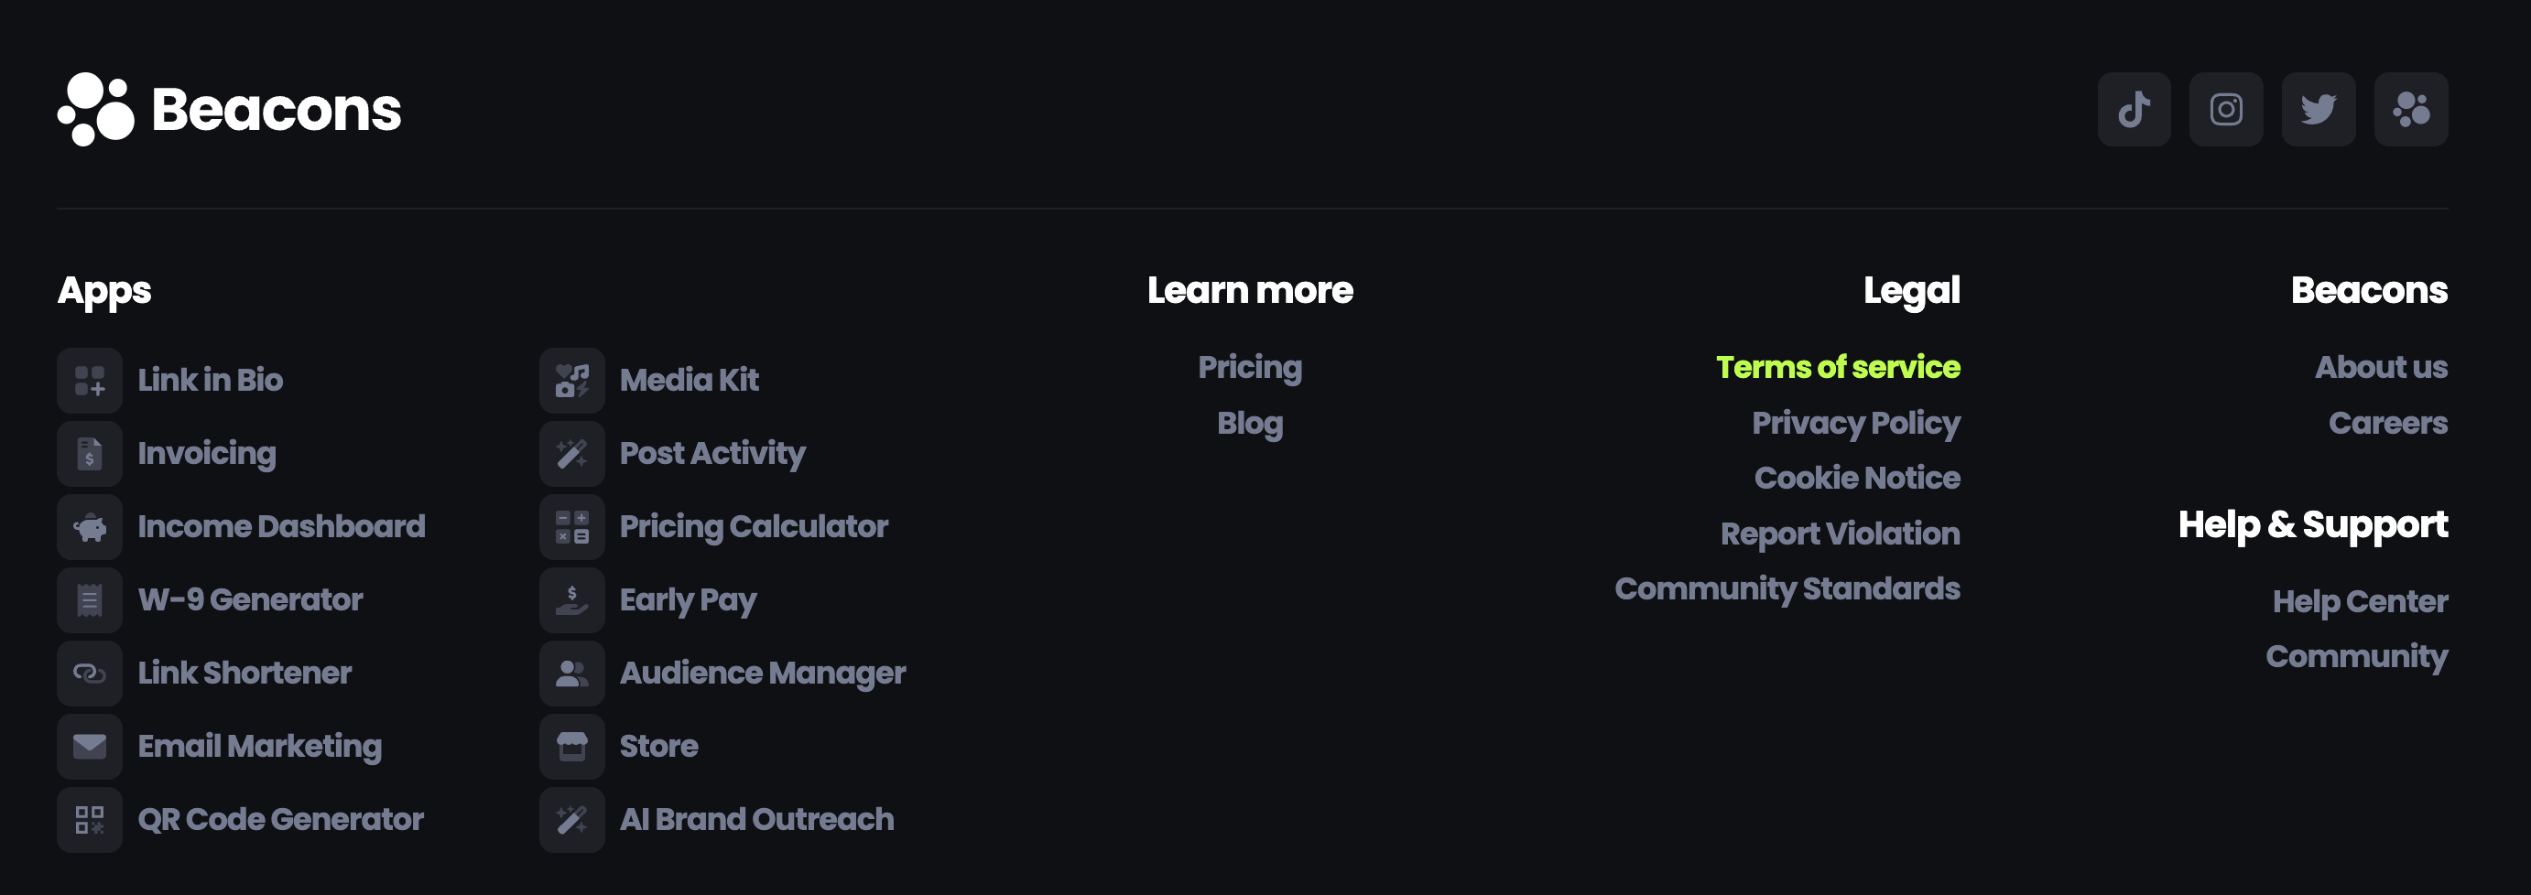Open the Blog link
The height and width of the screenshot is (895, 2531).
tap(1250, 424)
